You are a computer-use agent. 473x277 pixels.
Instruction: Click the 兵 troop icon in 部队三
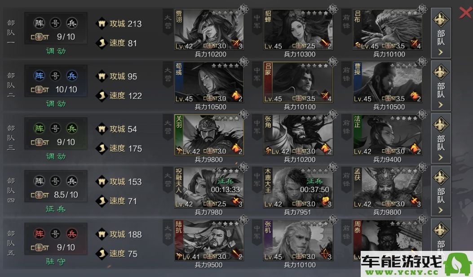(72, 128)
